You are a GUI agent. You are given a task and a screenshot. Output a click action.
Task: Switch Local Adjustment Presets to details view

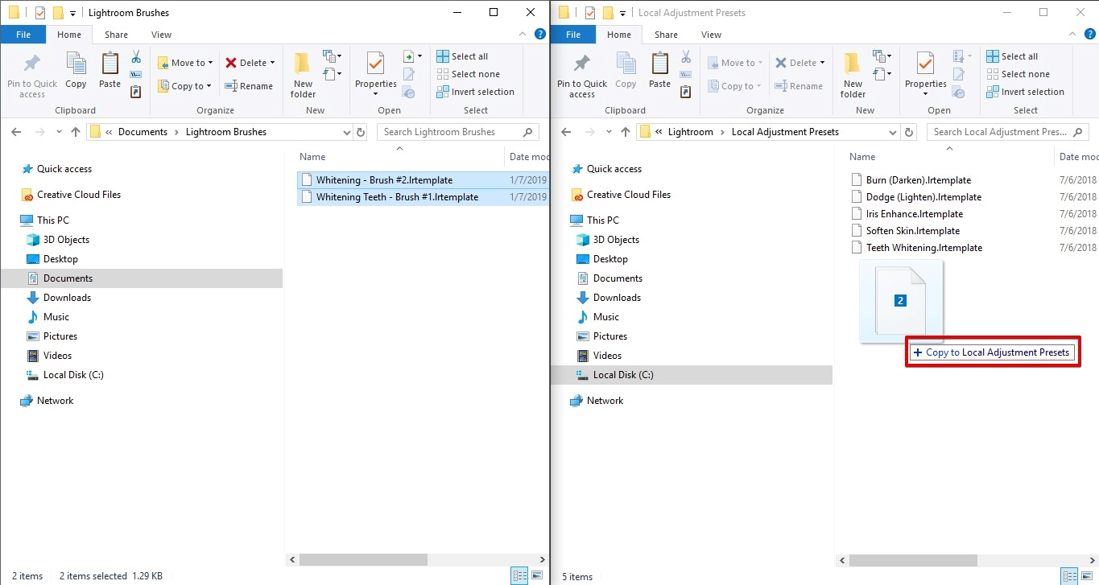point(1069,575)
